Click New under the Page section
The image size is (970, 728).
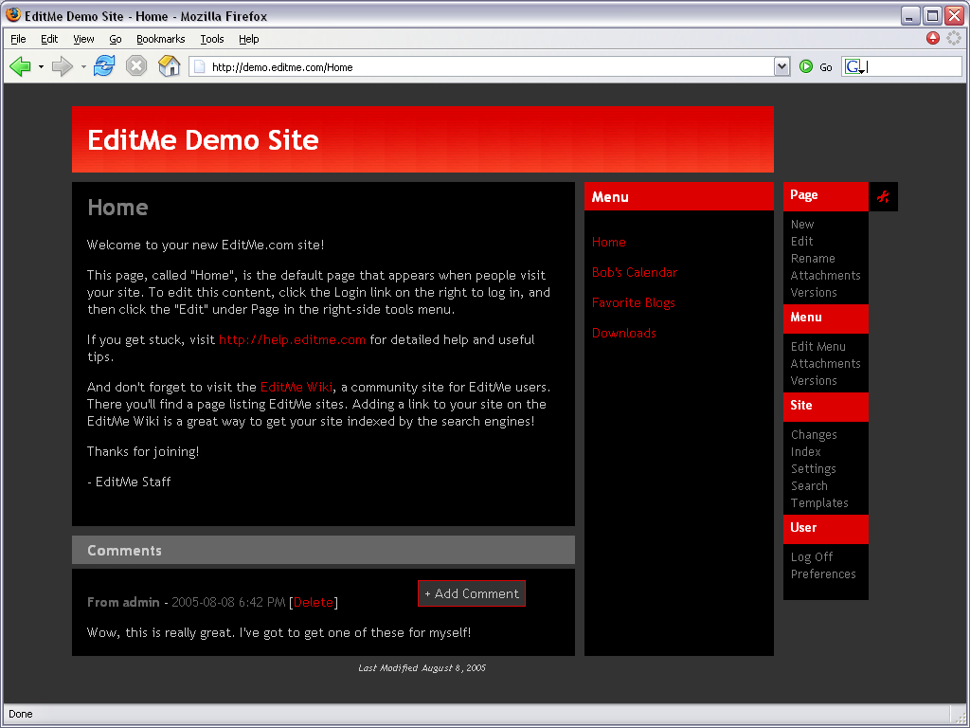tap(802, 224)
